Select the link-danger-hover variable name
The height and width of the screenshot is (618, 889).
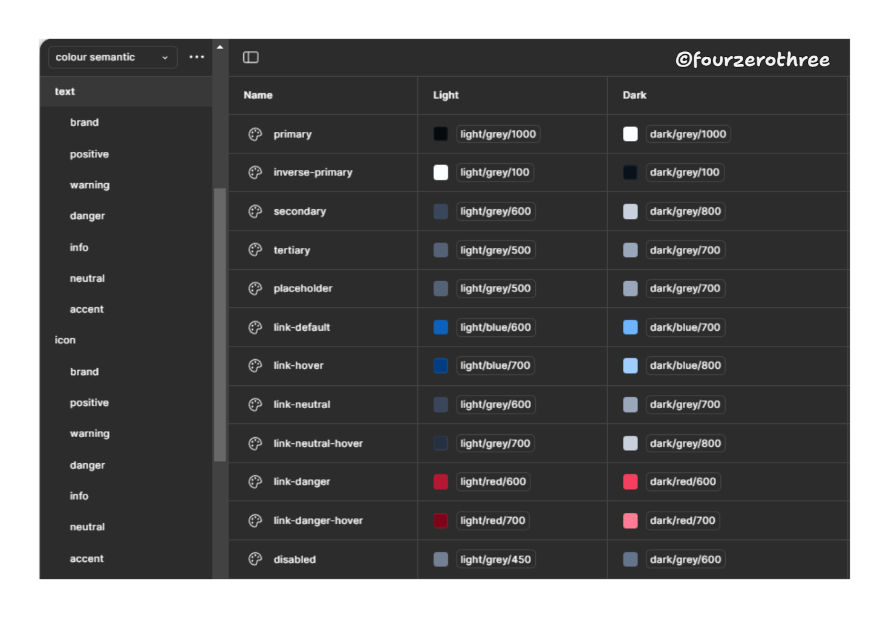(318, 521)
